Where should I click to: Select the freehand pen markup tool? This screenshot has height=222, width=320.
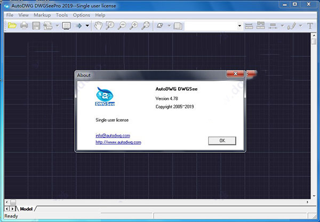click(291, 26)
